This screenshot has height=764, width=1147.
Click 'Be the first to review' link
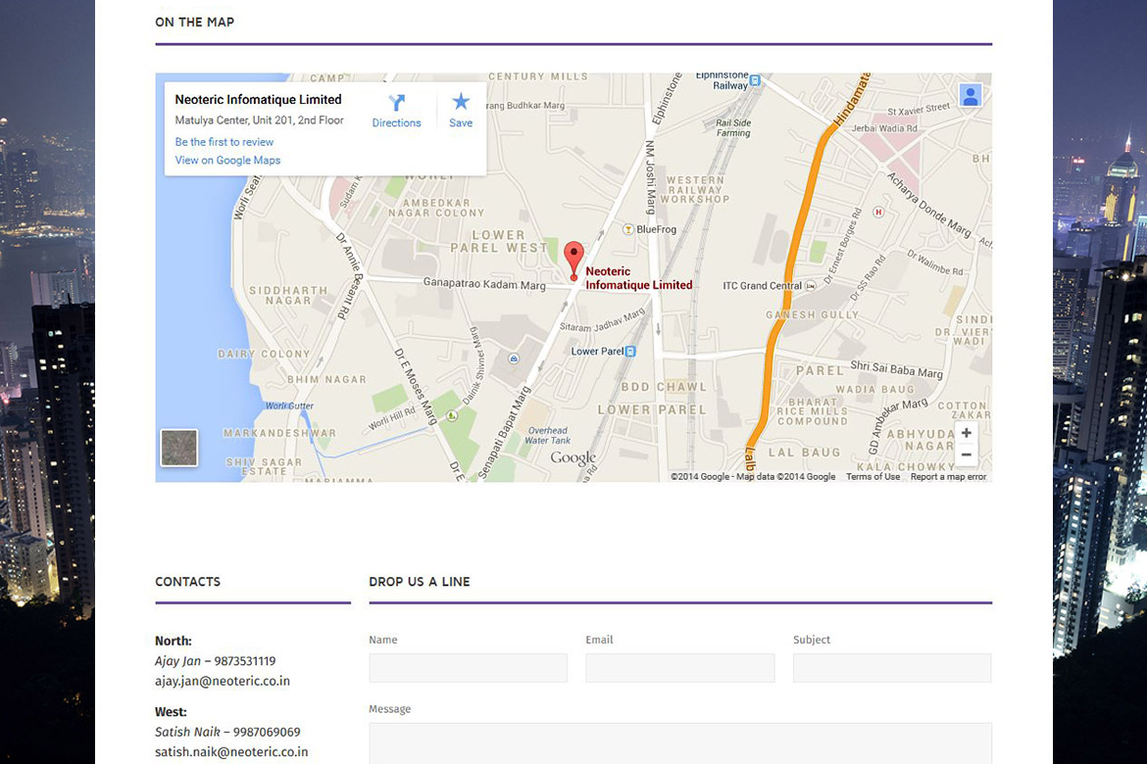(x=224, y=142)
